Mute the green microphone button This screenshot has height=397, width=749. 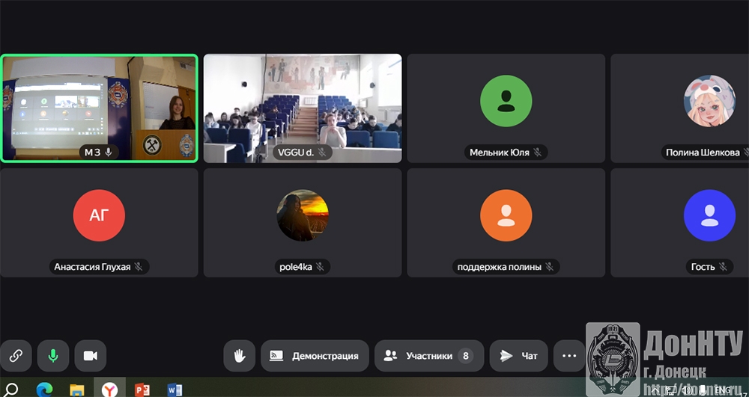point(53,356)
